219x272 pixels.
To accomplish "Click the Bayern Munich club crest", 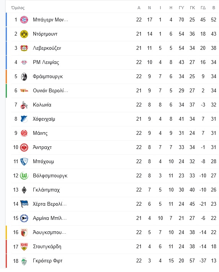I will [24, 20].
